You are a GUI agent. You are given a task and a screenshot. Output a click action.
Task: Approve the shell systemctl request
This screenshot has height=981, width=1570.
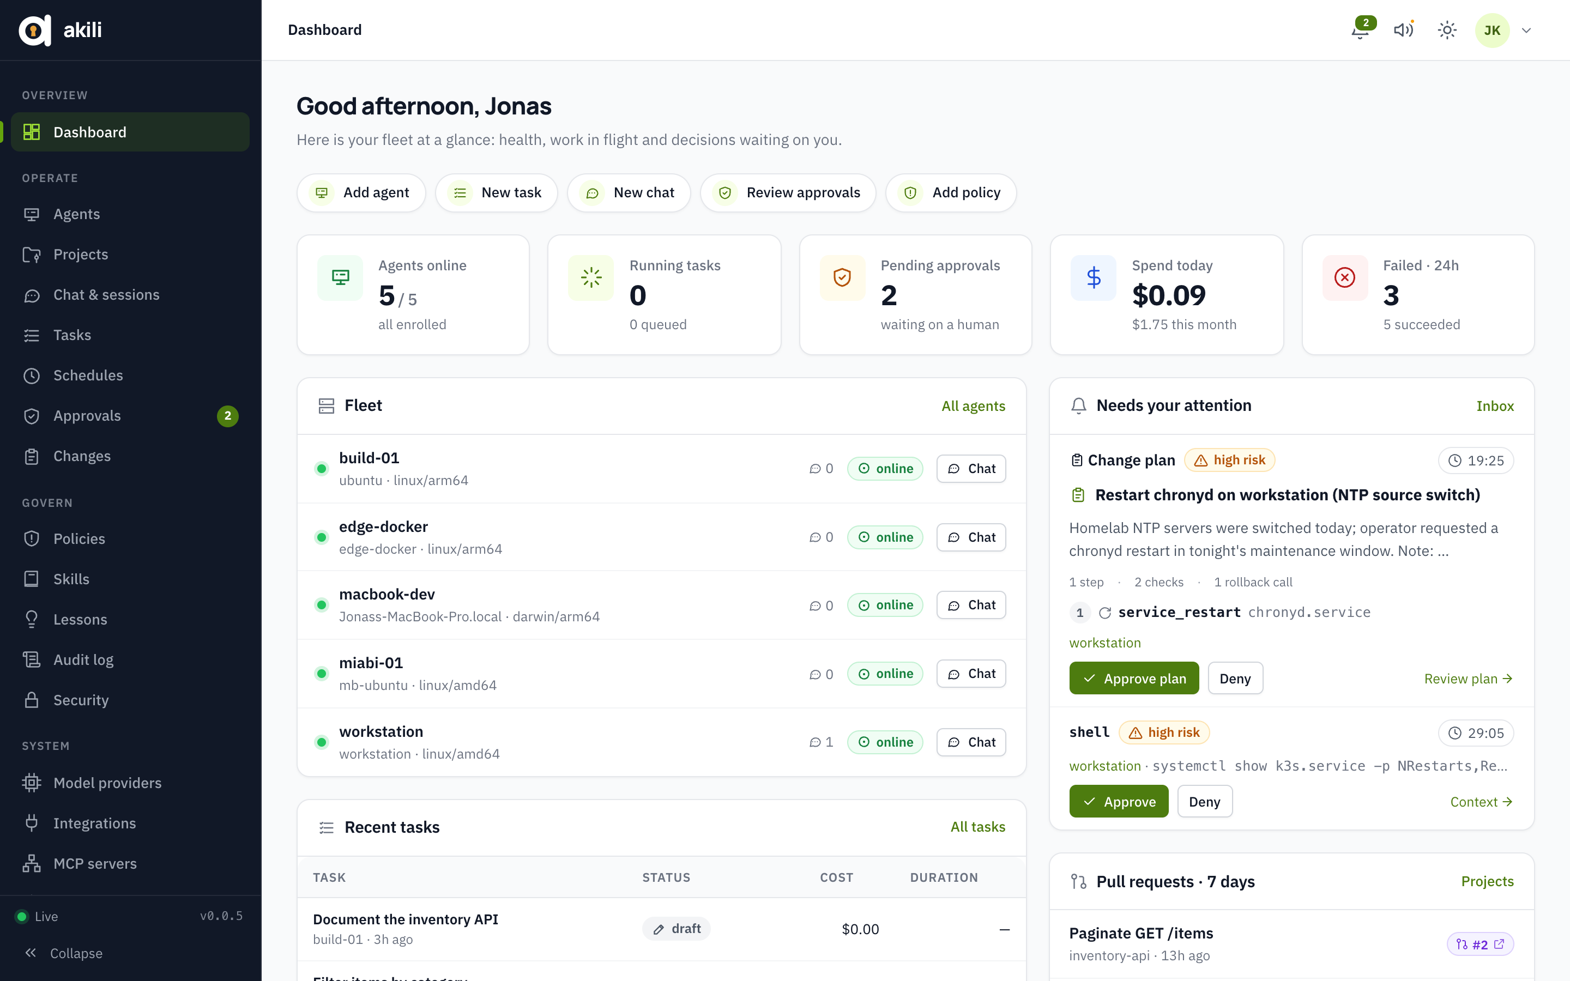1119,802
